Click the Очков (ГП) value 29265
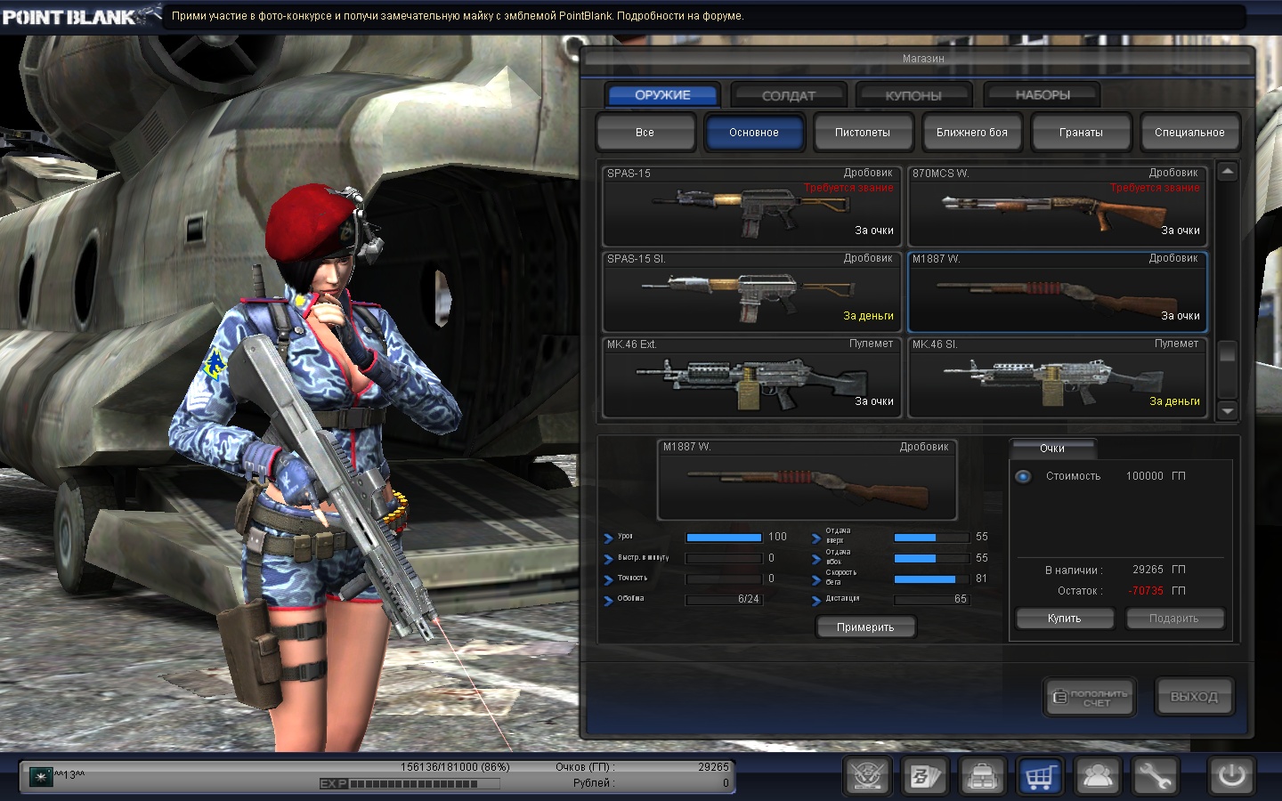The image size is (1282, 801). click(713, 767)
